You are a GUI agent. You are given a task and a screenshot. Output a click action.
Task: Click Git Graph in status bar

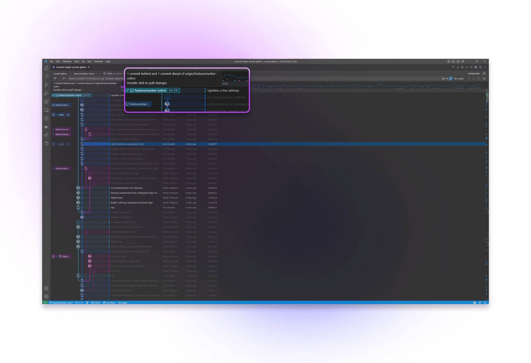[122, 302]
